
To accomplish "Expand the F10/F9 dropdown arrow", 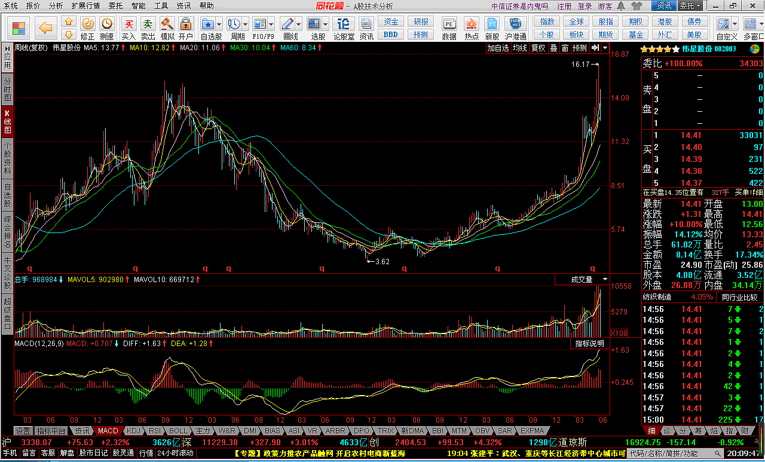I will (x=271, y=25).
